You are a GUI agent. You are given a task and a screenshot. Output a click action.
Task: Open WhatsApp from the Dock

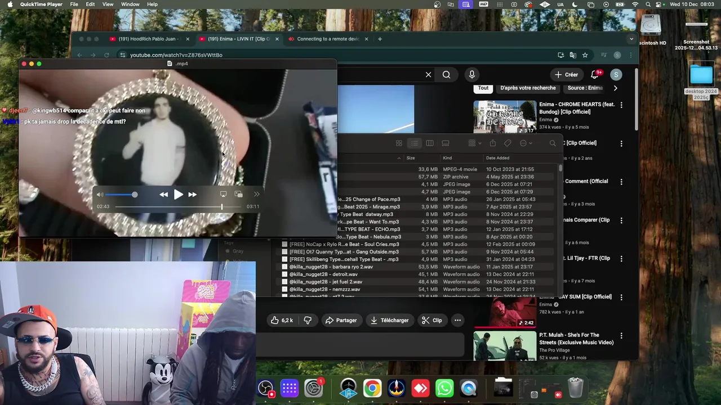click(x=444, y=389)
